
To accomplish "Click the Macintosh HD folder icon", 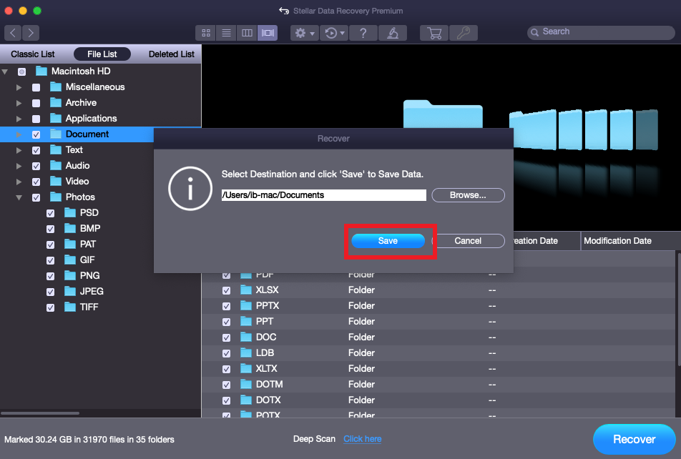I will coord(41,71).
